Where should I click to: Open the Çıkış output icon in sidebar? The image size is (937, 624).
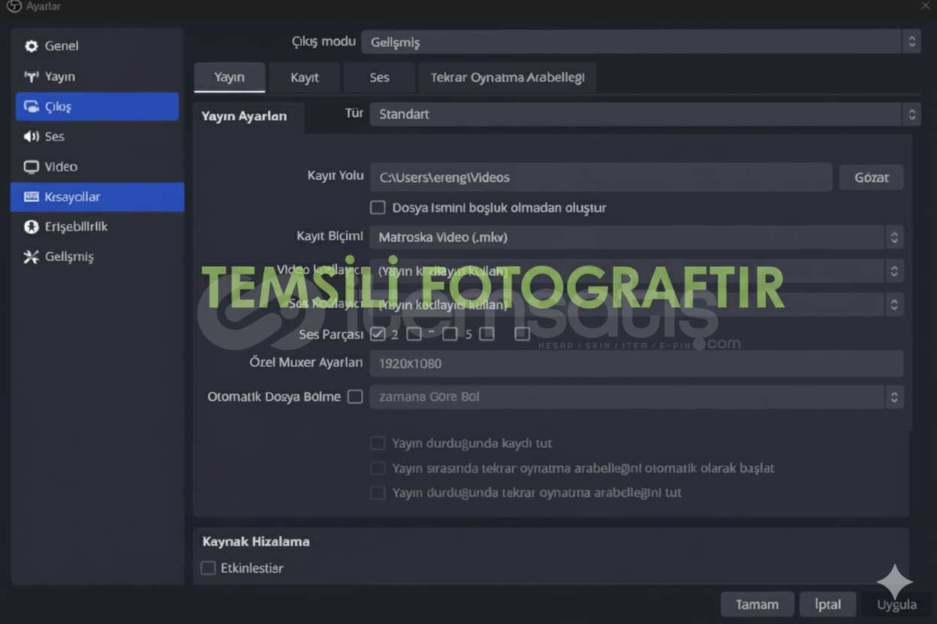[31, 106]
